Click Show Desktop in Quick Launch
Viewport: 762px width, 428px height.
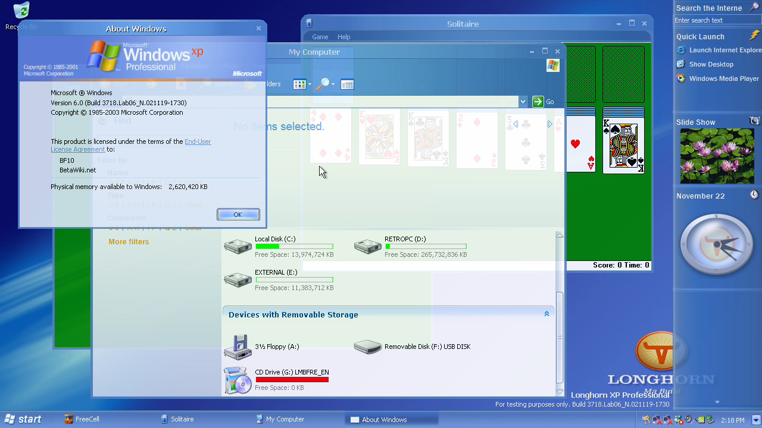pos(705,64)
